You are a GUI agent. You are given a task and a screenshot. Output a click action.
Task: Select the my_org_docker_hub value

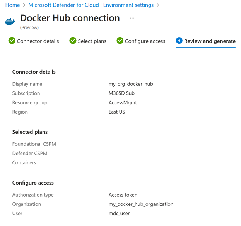click(x=131, y=84)
